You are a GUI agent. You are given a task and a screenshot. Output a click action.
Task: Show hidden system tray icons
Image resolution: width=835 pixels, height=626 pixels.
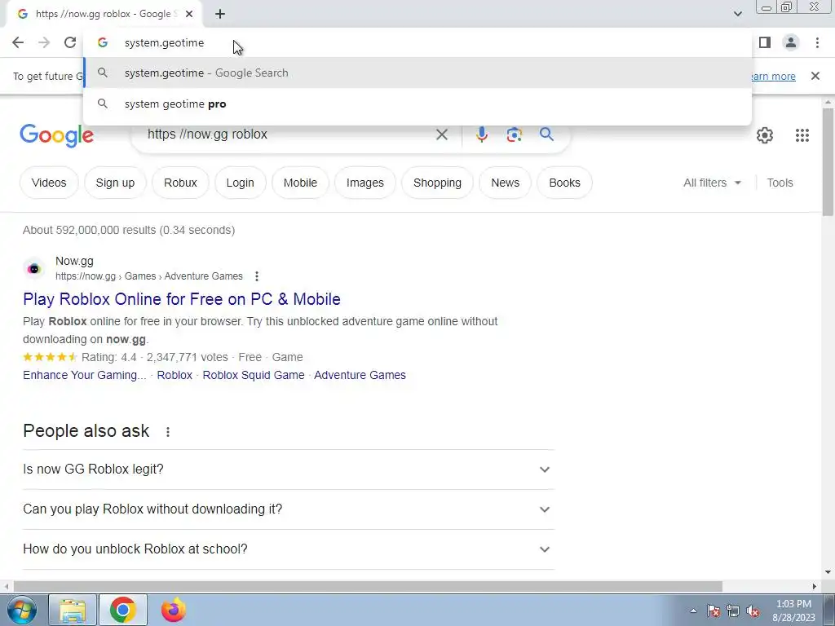(x=693, y=611)
